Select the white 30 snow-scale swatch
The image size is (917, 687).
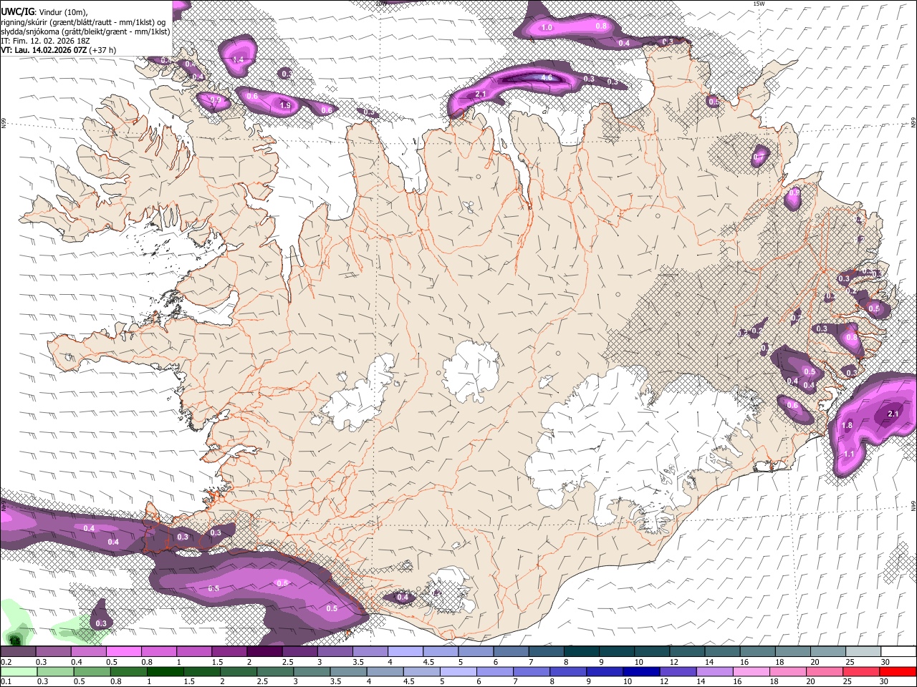(897, 652)
